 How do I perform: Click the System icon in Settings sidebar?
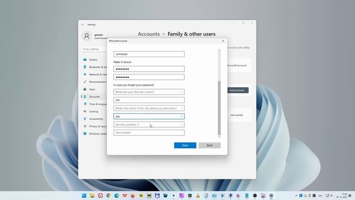[85, 59]
